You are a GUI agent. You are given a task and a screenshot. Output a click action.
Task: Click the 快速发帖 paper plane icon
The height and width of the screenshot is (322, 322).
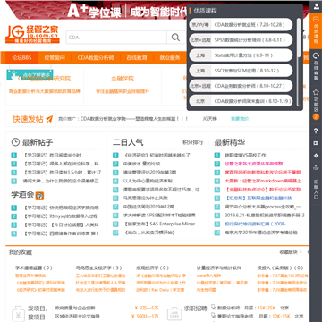pos(49,119)
